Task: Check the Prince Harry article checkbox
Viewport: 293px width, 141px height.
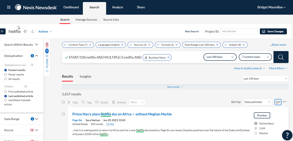Action: [x=63, y=114]
